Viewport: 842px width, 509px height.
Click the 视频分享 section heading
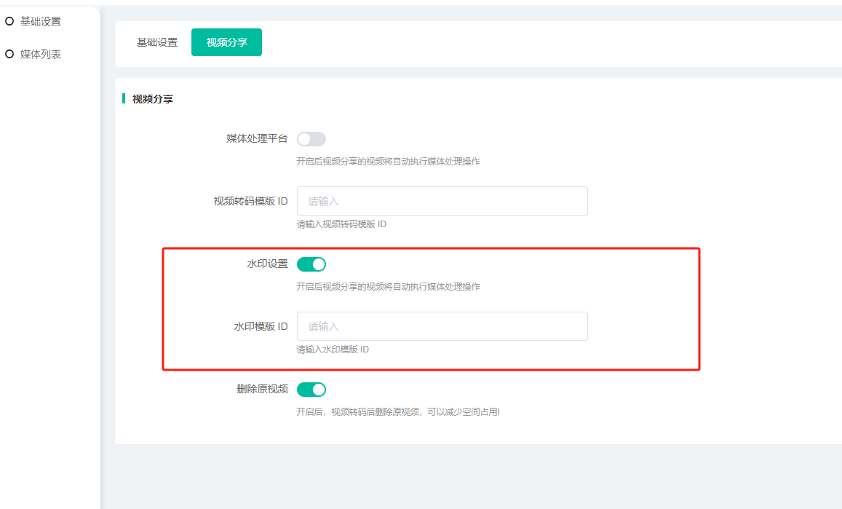click(x=152, y=99)
